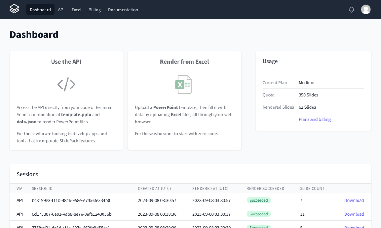Open the API nav tab
This screenshot has width=381, height=228.
pyautogui.click(x=61, y=10)
